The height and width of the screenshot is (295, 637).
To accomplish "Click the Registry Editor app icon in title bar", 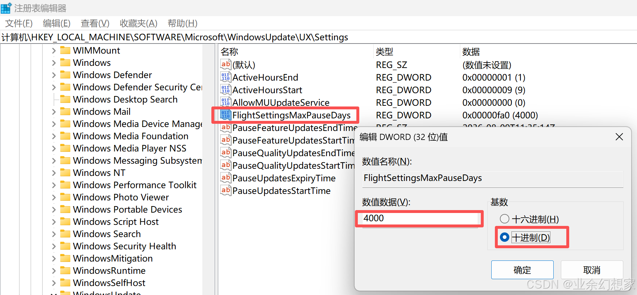I will tap(6, 8).
